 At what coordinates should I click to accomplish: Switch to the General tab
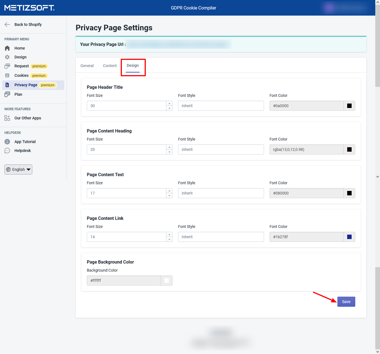pyautogui.click(x=87, y=66)
